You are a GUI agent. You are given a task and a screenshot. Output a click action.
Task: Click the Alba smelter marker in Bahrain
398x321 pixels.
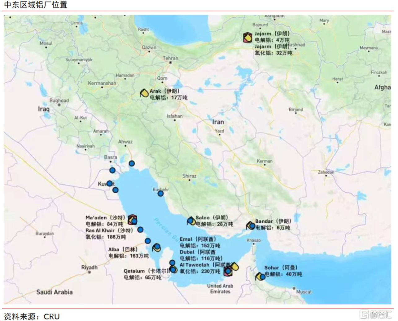click(x=156, y=247)
